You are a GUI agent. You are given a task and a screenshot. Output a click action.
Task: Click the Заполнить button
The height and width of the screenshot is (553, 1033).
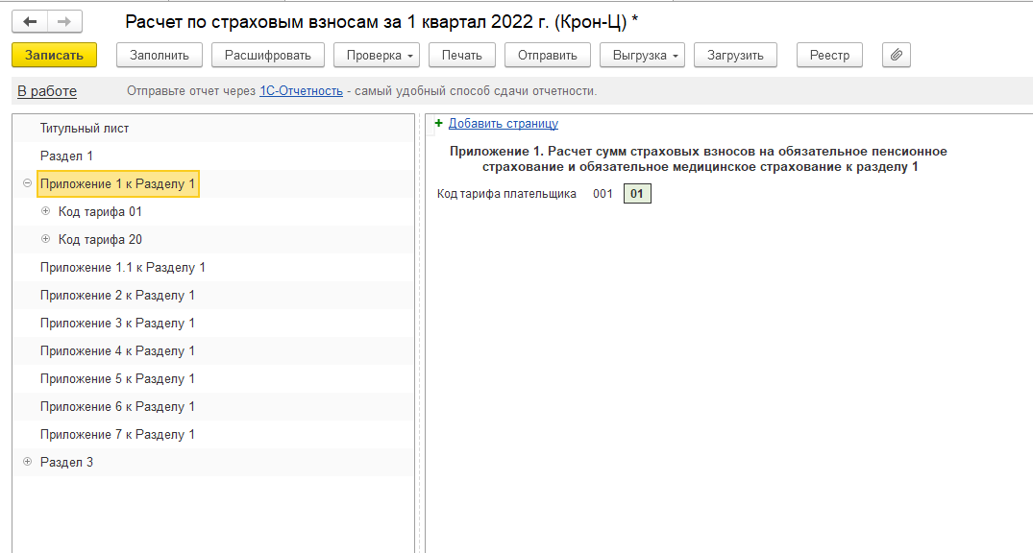pyautogui.click(x=160, y=55)
